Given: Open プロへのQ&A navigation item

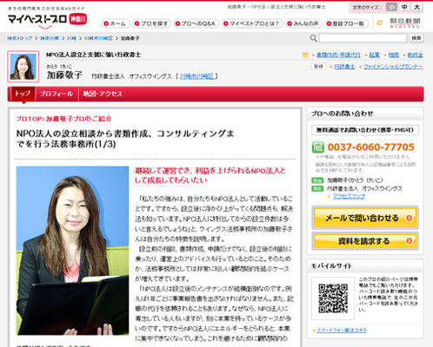Looking at the screenshot, I should pos(196,23).
